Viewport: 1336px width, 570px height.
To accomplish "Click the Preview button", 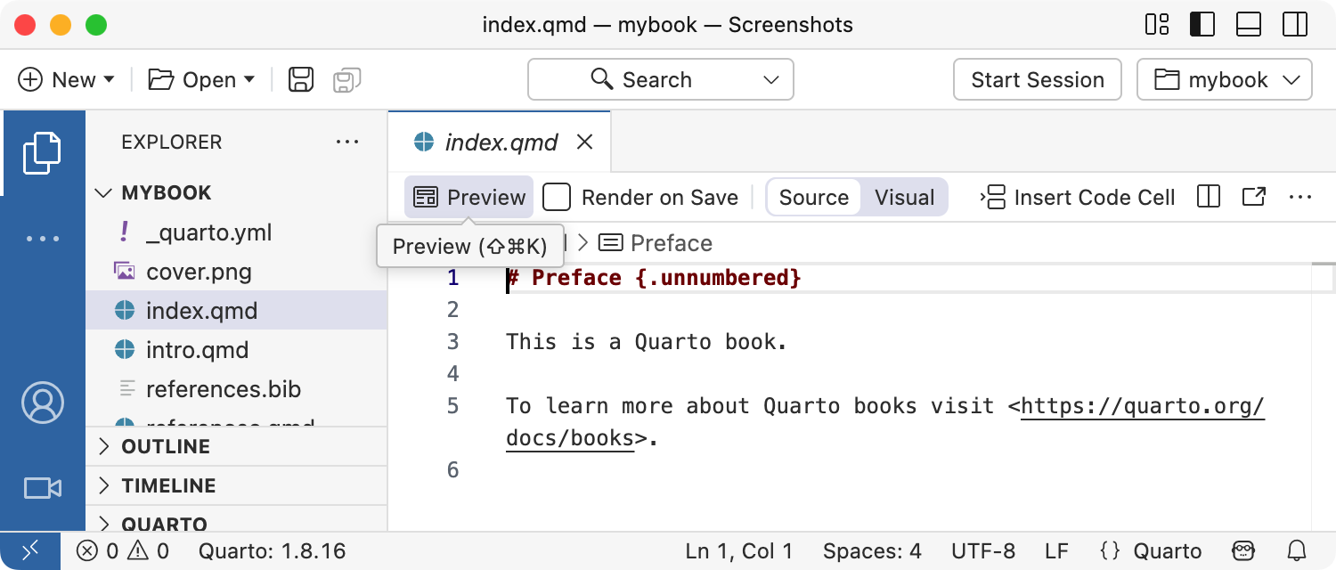I will 469,197.
